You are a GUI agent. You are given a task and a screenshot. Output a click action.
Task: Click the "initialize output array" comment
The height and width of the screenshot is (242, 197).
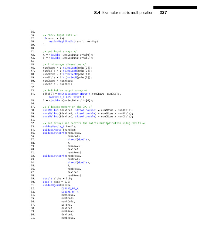click(x=65, y=90)
